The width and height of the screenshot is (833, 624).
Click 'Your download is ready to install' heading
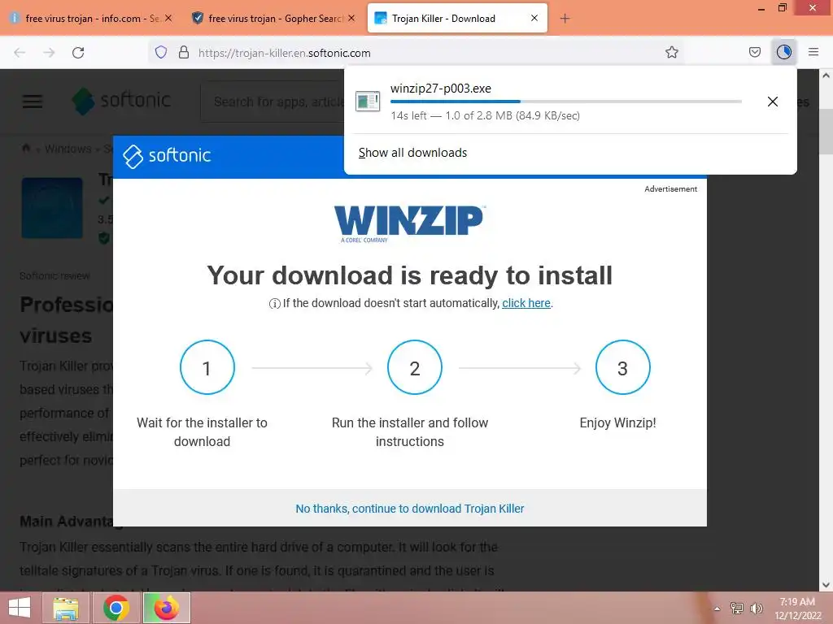coord(410,275)
